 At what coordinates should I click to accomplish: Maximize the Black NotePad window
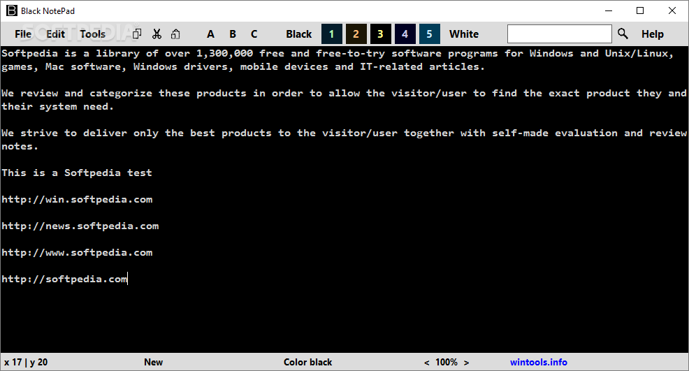pyautogui.click(x=640, y=10)
